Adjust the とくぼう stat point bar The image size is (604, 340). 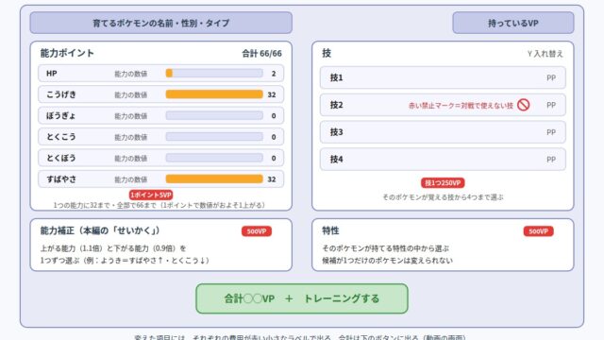tap(214, 158)
